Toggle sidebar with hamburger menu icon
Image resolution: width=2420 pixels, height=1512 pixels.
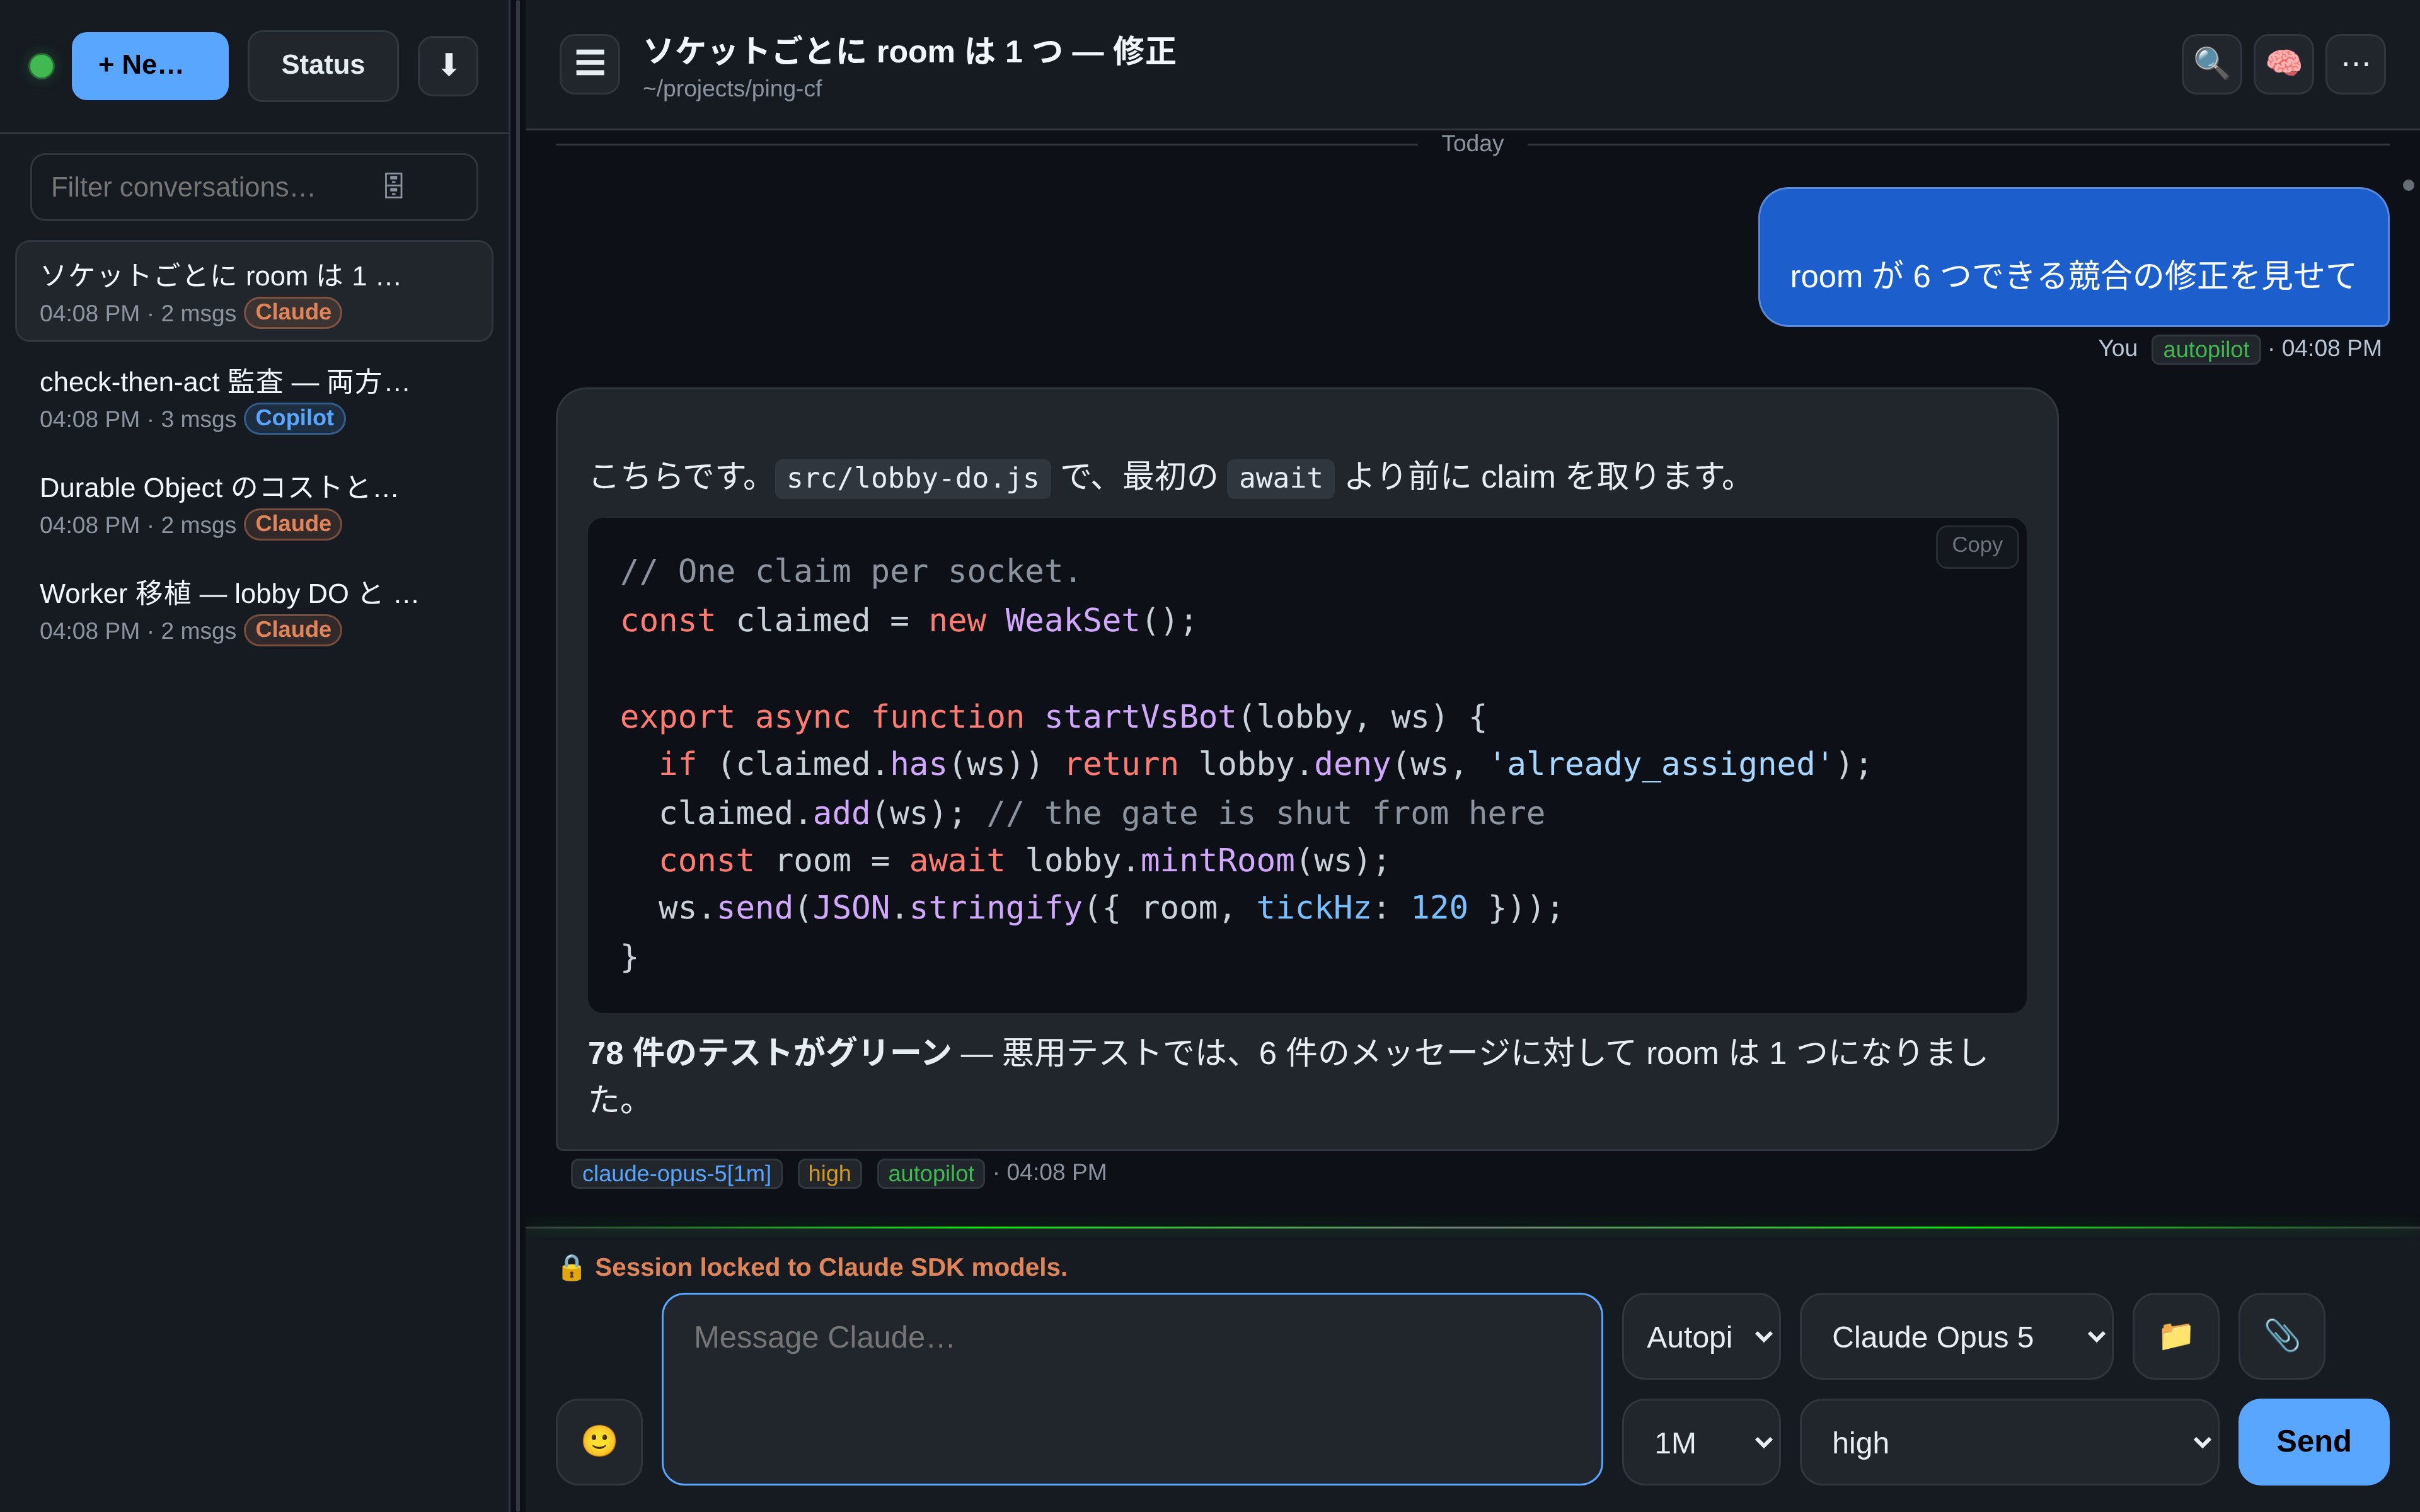pos(590,64)
